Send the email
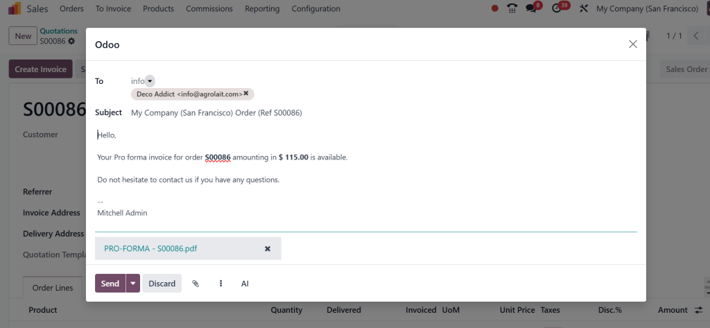 (x=110, y=283)
